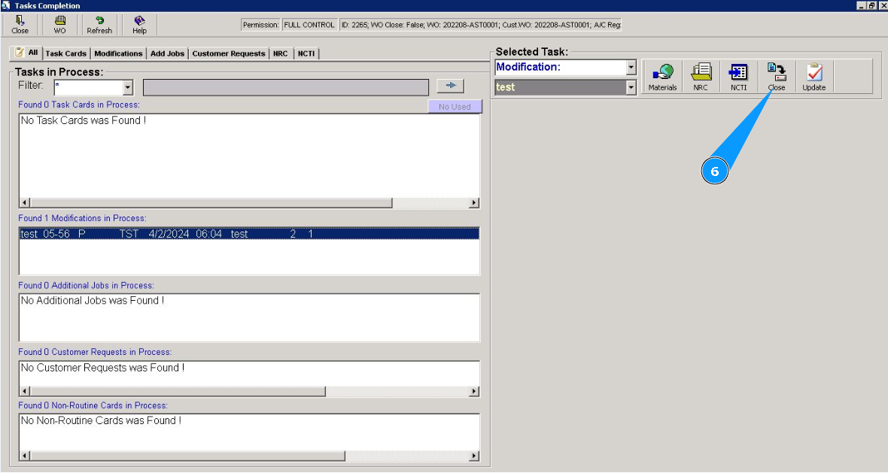Switch to the NRC tab

(x=281, y=53)
